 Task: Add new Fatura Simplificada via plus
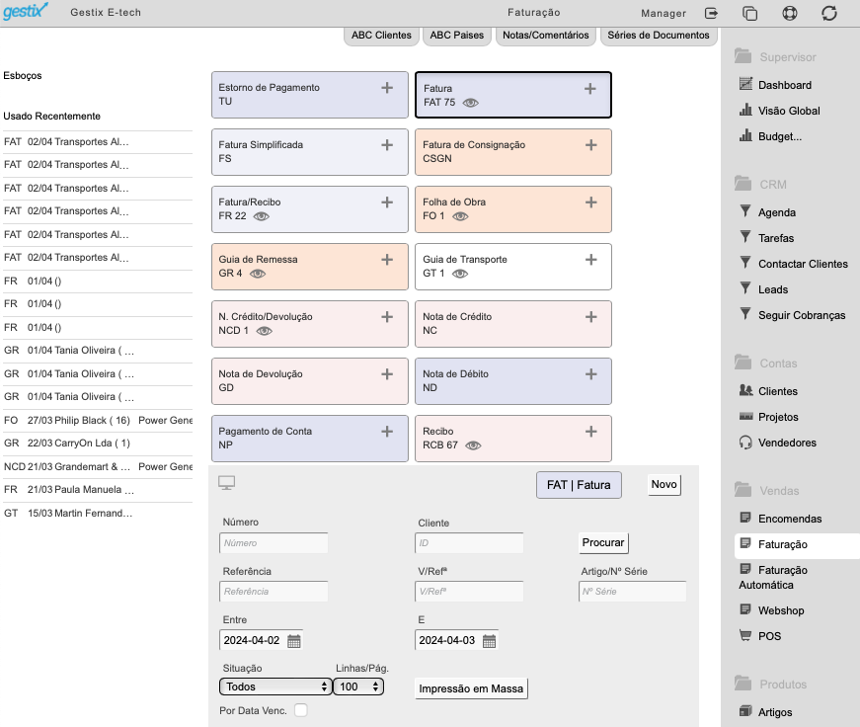click(387, 145)
